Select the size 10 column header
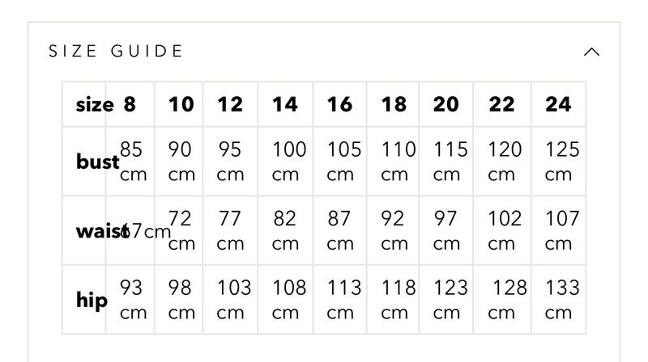 click(x=181, y=104)
